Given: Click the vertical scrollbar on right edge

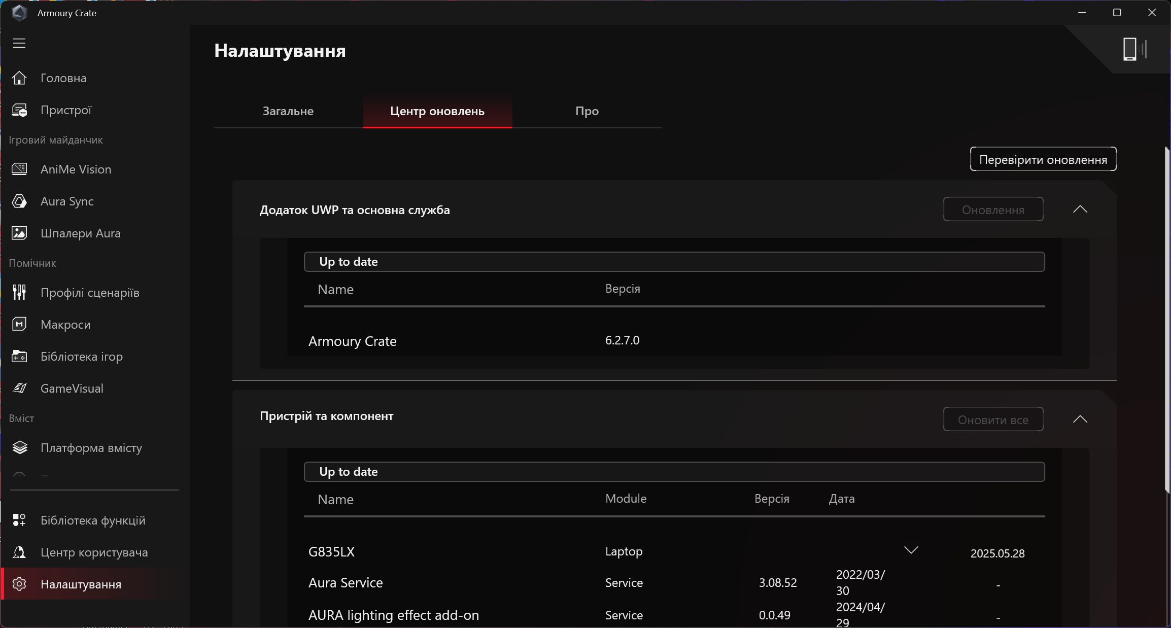Looking at the screenshot, I should pos(1167,320).
